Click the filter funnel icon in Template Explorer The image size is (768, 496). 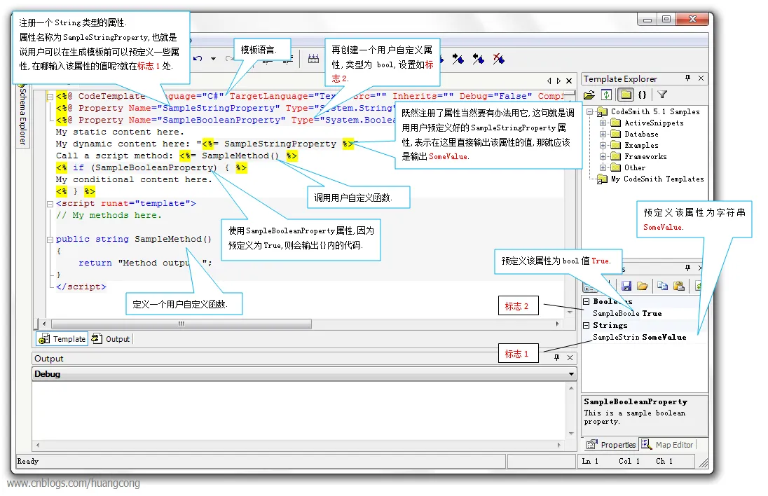point(661,95)
